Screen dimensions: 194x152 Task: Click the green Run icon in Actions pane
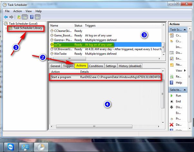tap(171, 95)
